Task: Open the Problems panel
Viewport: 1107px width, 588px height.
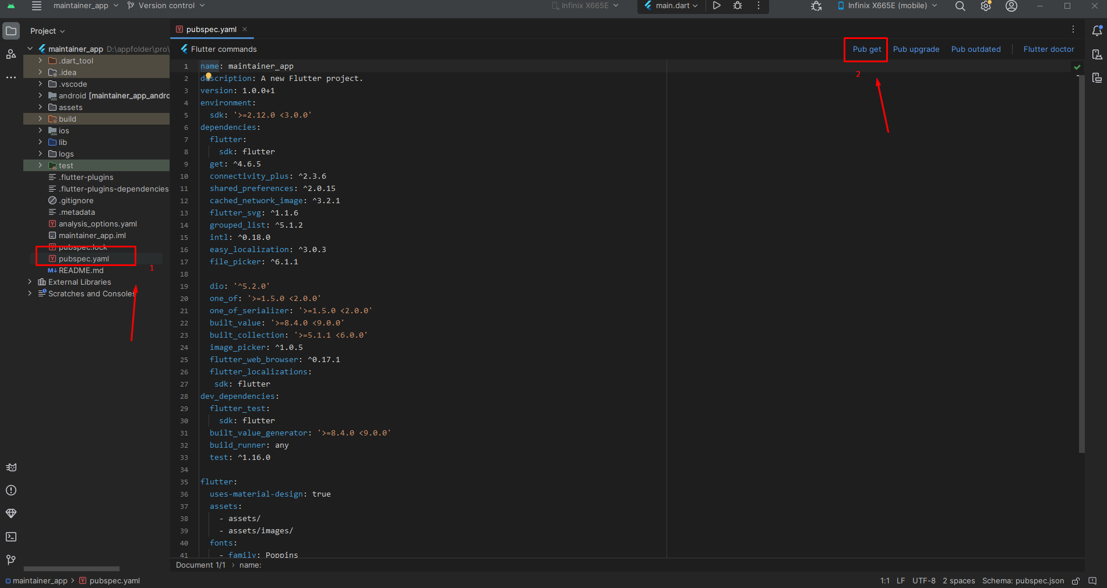Action: coord(11,491)
